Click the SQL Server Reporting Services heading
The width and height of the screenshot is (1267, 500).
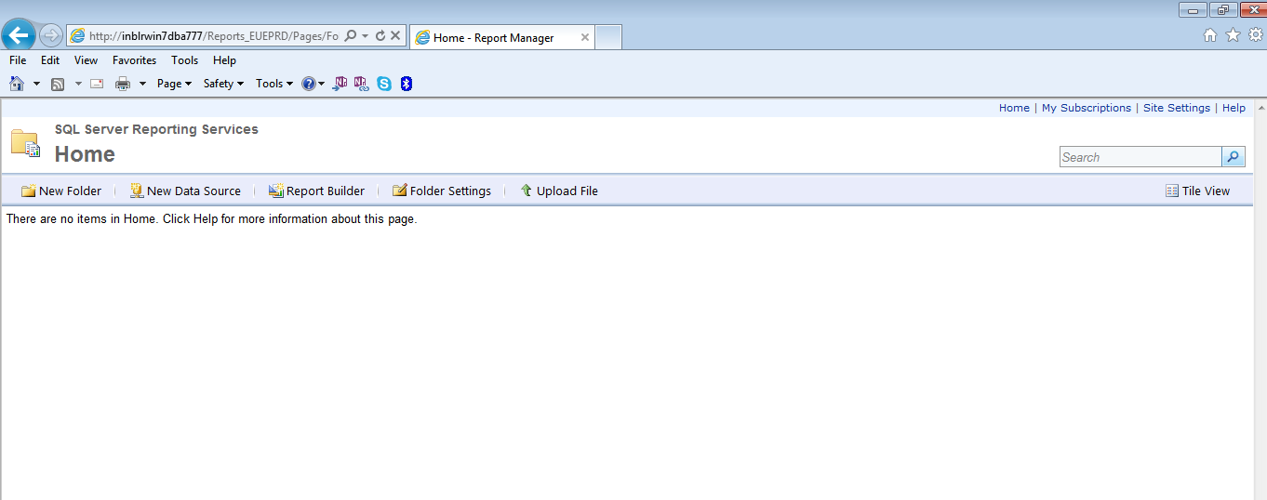point(156,129)
